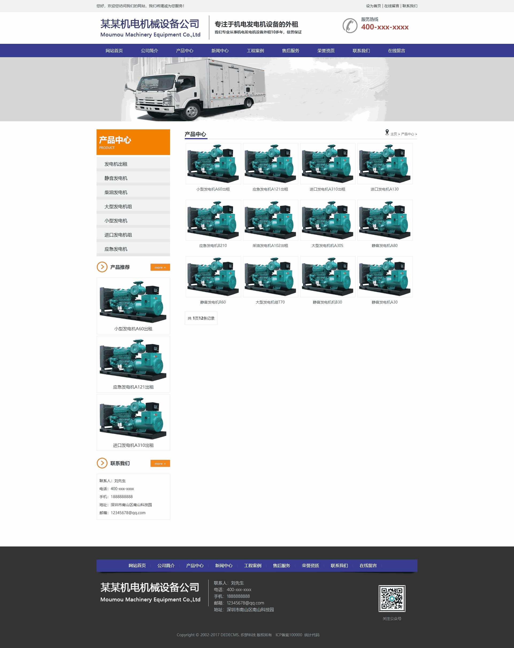514x648 pixels.
Task: Open product thumbnail 应急发电机B210
Action: coord(213,220)
